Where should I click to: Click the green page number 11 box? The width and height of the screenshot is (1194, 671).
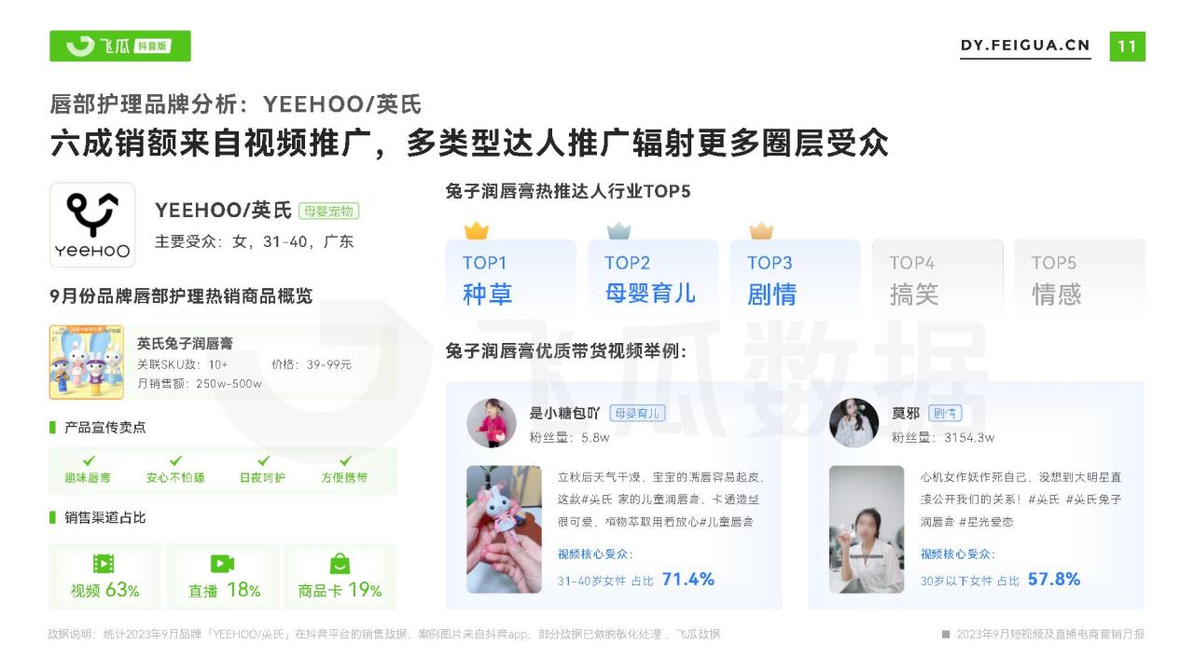coord(1127,46)
